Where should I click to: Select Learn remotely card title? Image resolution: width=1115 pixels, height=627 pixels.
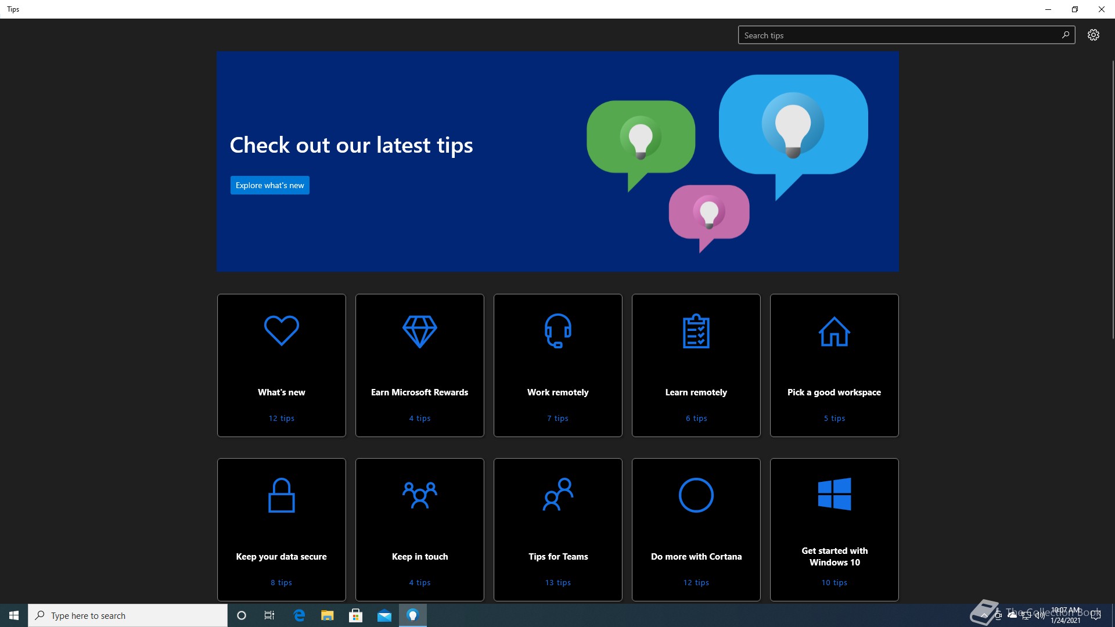(x=696, y=392)
